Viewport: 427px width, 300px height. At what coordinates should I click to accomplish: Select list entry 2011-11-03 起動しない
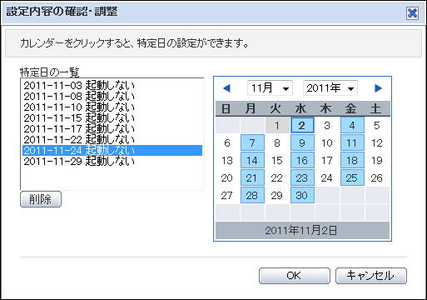click(x=112, y=85)
